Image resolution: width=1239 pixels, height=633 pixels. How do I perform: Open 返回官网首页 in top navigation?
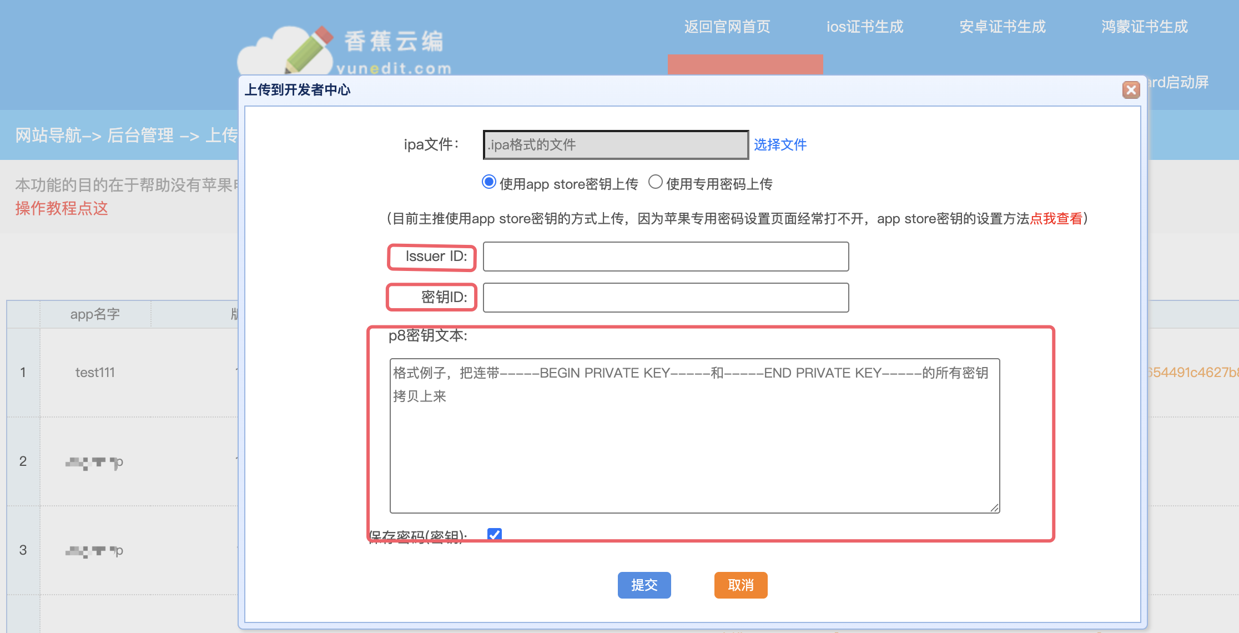click(727, 27)
